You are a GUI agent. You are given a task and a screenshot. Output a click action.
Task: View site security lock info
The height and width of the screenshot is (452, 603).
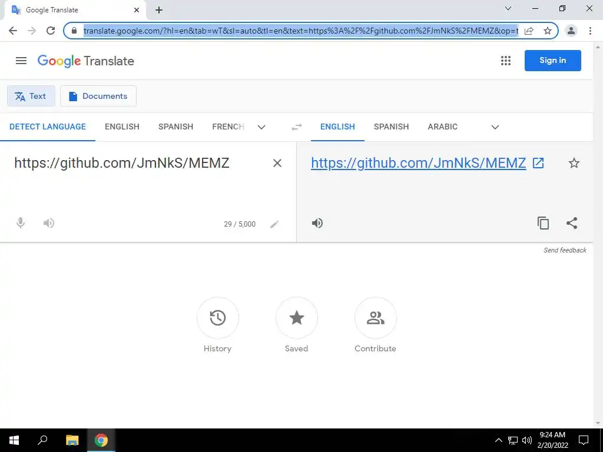tap(74, 31)
